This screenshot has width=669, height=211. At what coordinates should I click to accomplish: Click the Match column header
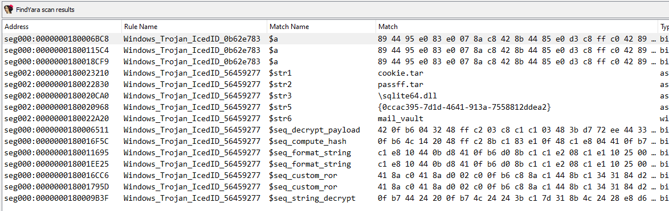coord(517,27)
